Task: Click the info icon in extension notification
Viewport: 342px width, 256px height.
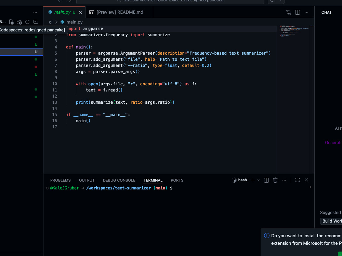Action: click(x=266, y=236)
